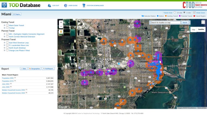Click the Station Downloads icon

84,5
